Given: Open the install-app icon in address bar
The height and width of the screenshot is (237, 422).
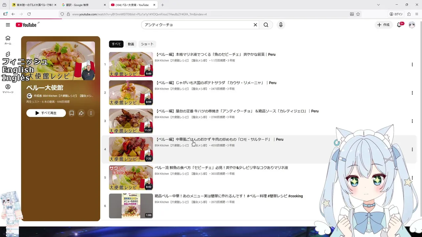Looking at the screenshot, I should (352, 14).
